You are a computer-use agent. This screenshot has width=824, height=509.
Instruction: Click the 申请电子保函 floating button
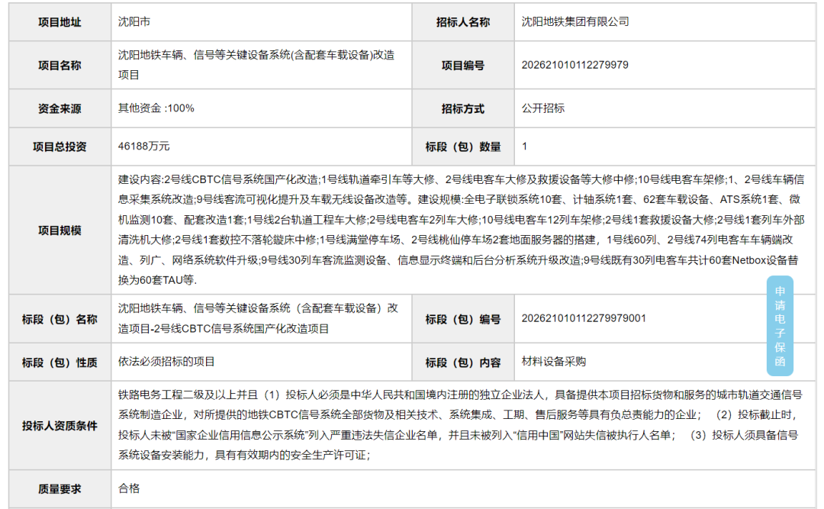point(779,326)
